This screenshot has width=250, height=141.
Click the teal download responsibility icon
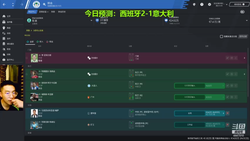(29, 20)
